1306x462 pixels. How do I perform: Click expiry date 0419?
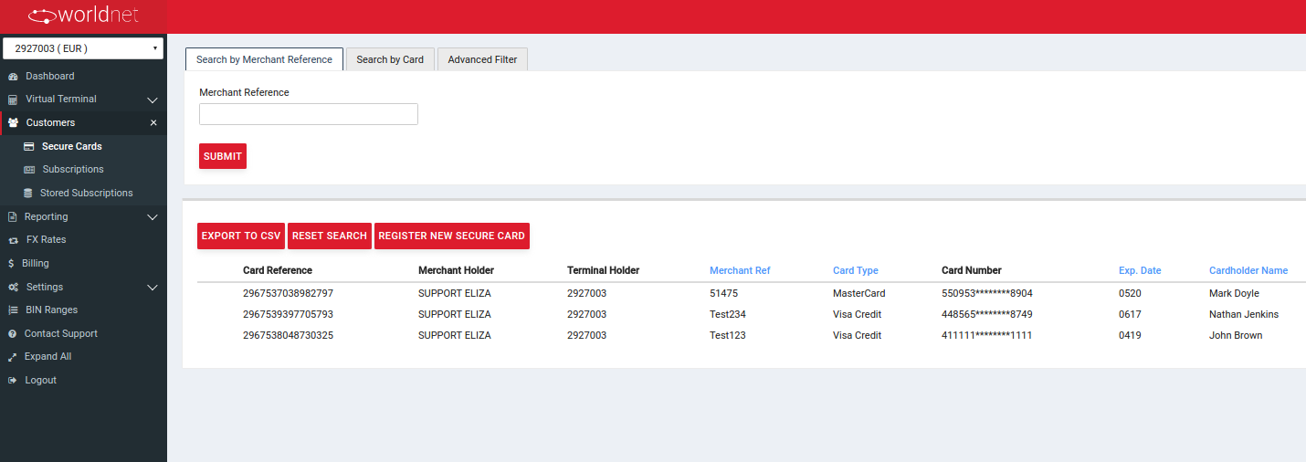1130,335
